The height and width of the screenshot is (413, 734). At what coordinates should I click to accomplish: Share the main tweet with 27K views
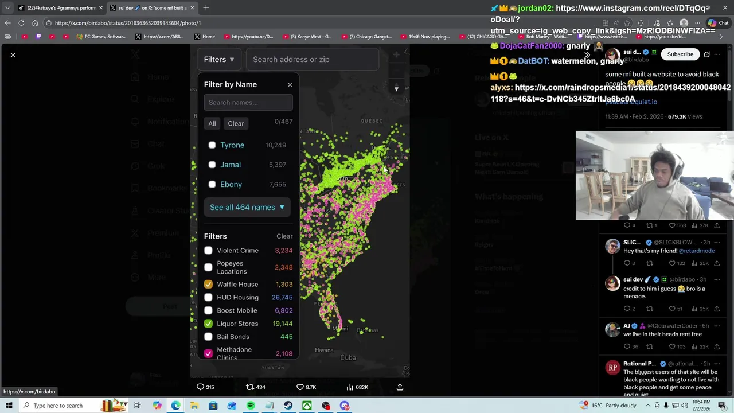[x=717, y=225]
